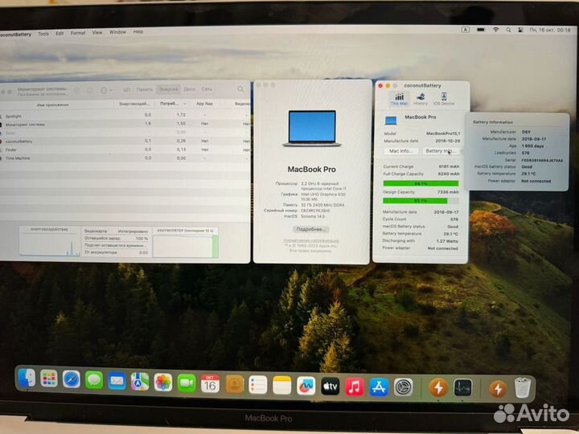Click App Nap column header
579x434 pixels.
(x=204, y=104)
